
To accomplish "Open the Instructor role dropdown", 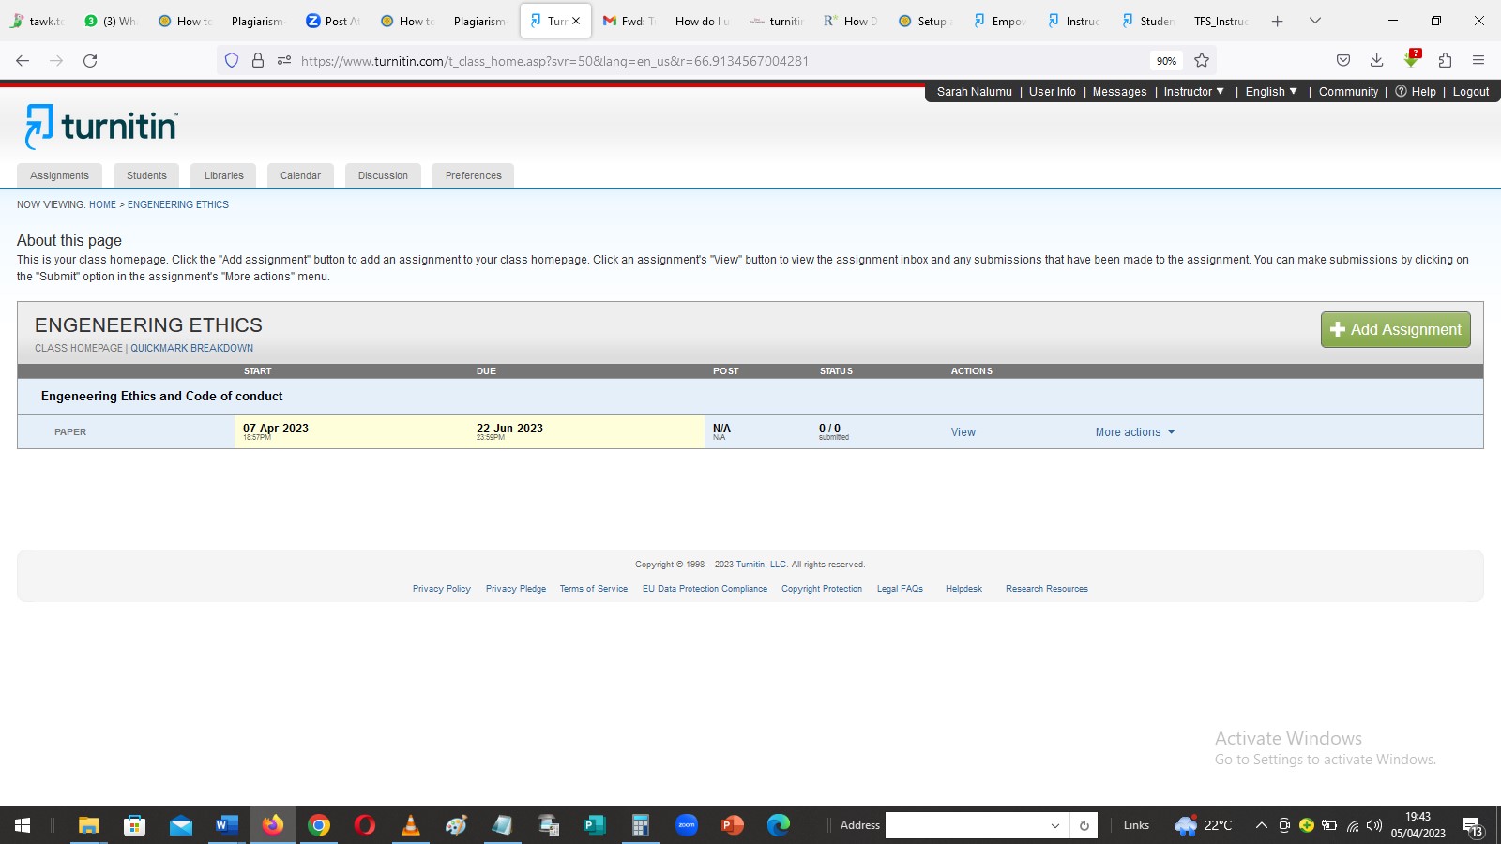I will tap(1194, 91).
